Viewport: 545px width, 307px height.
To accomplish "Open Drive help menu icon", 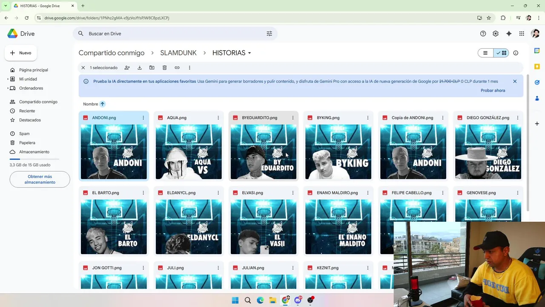I will 483,34.
